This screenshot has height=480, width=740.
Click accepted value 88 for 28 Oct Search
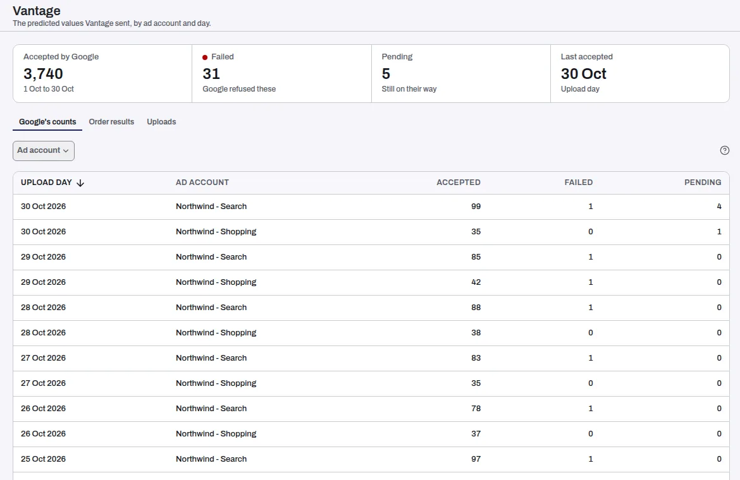coord(476,307)
